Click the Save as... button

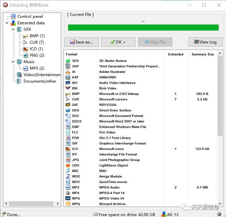point(81,42)
